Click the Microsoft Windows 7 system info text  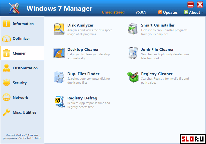point(22,137)
